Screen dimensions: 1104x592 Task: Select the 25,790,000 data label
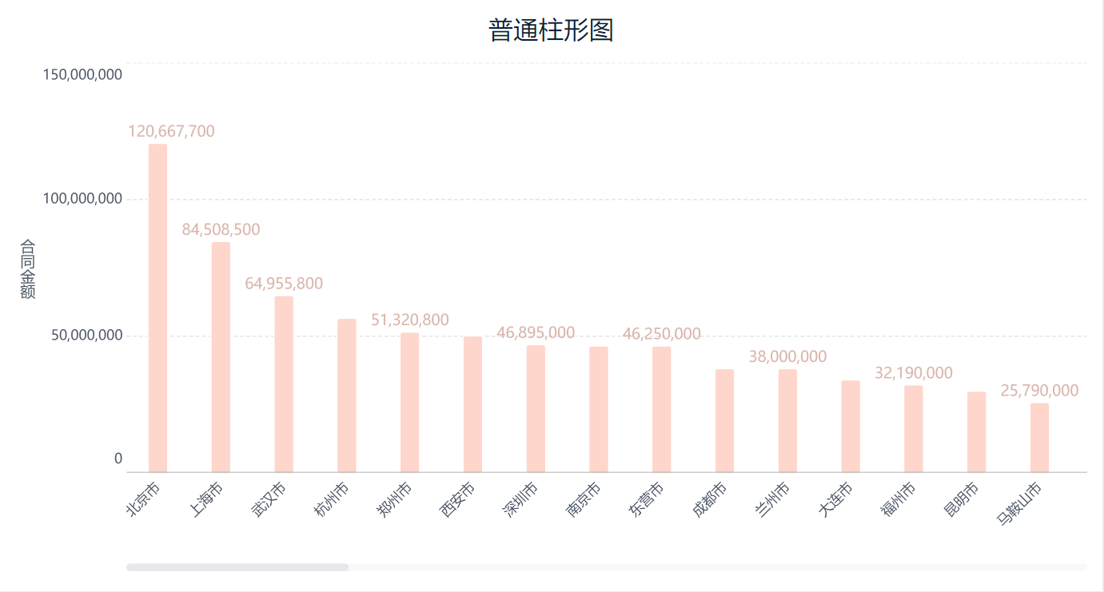1039,391
